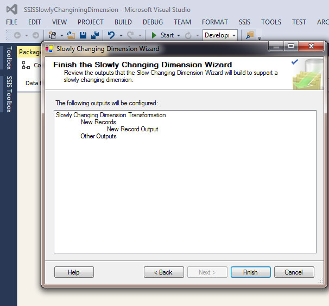
Task: Open the EDIT menu
Action: coord(34,22)
